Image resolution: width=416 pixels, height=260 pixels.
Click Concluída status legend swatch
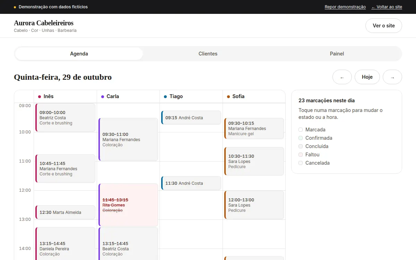(x=301, y=146)
